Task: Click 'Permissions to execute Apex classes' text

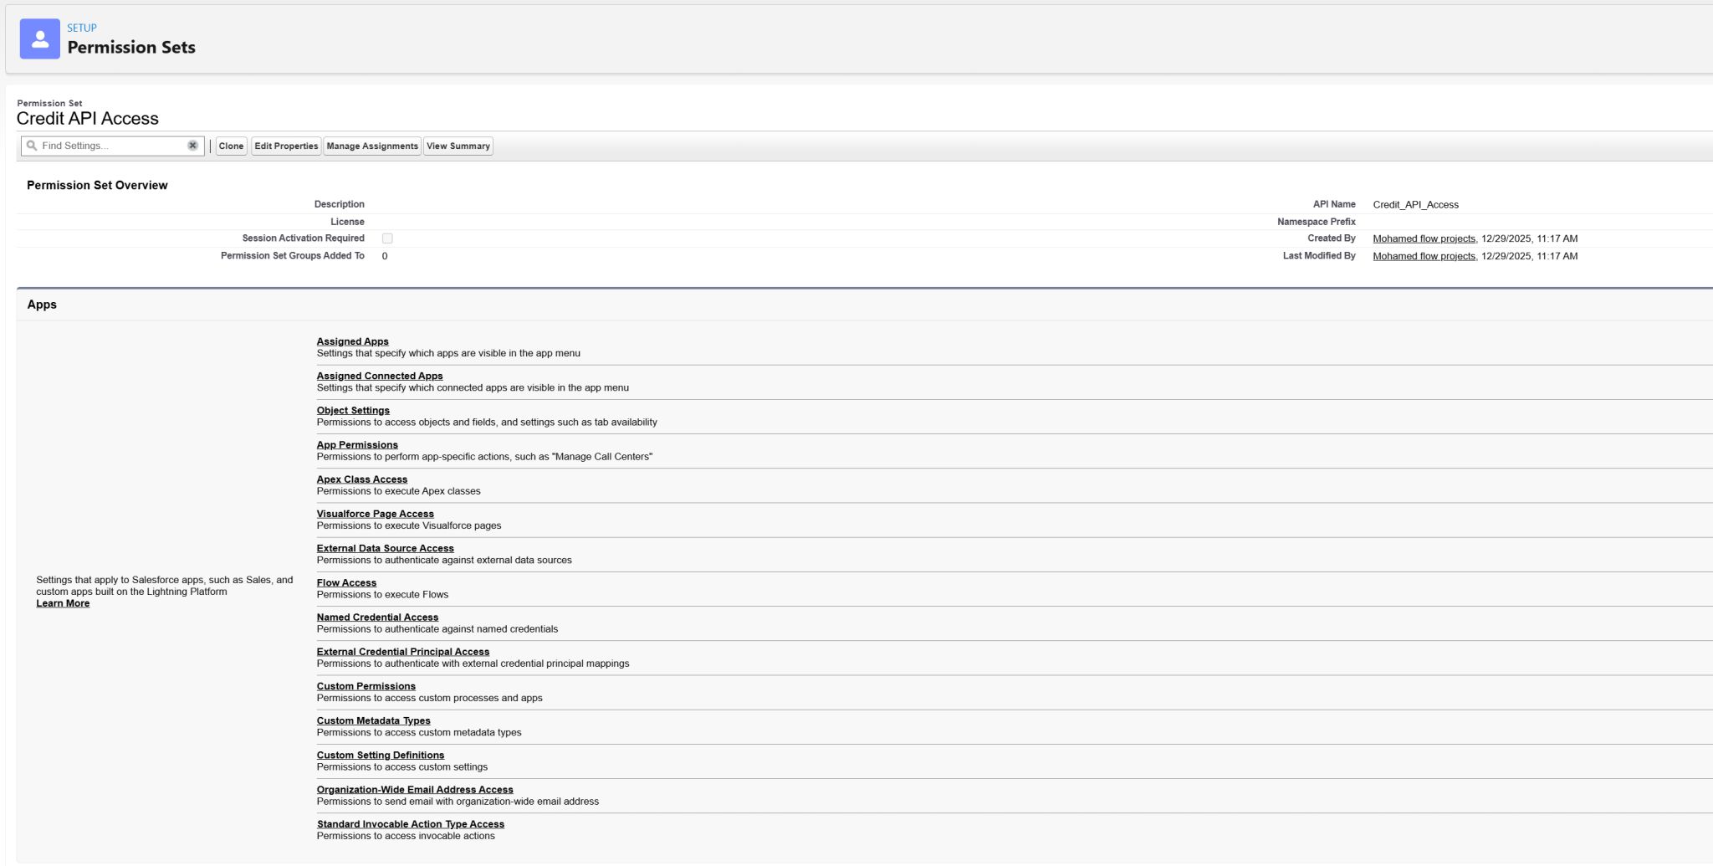Action: [x=398, y=491]
